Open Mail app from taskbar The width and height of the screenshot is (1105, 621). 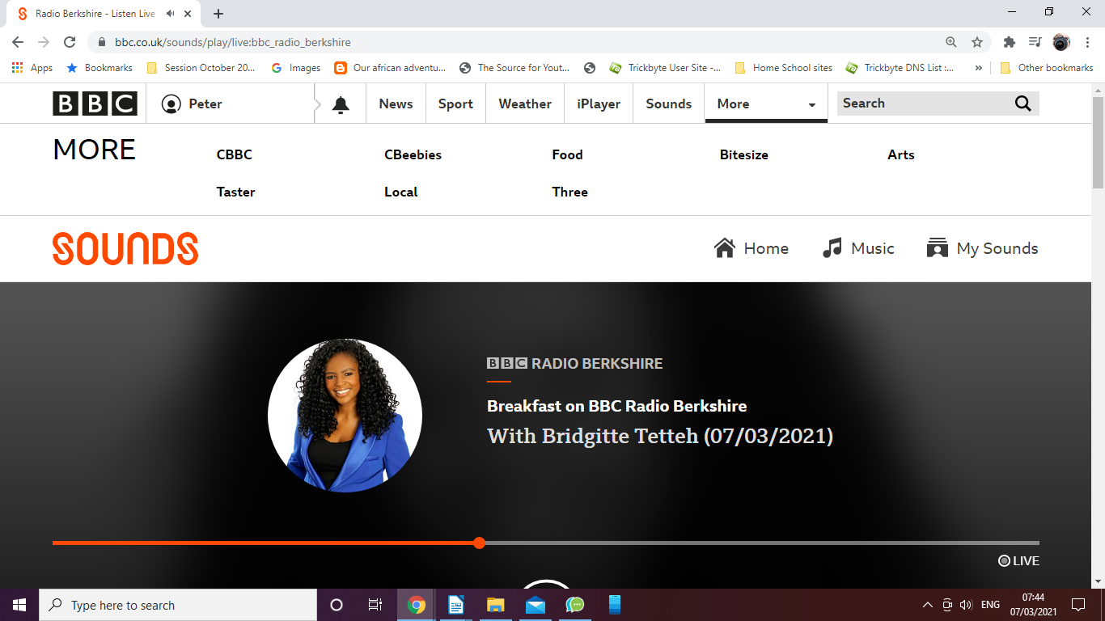coord(536,605)
